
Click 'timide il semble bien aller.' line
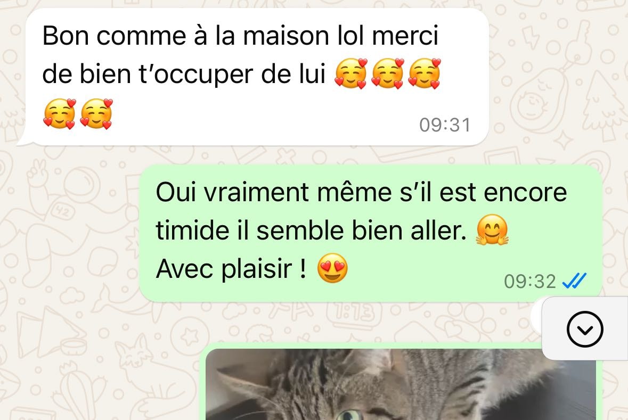[311, 230]
